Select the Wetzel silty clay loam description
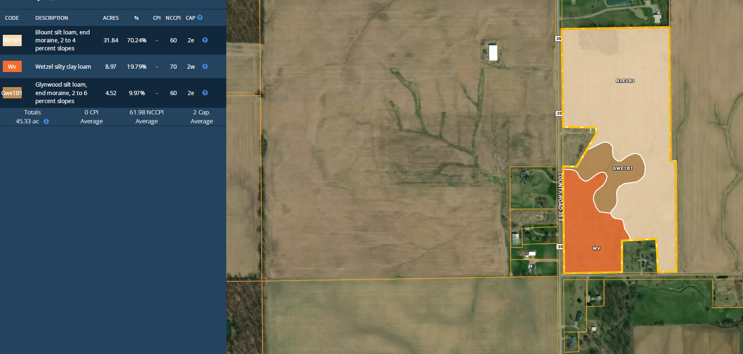 (63, 67)
